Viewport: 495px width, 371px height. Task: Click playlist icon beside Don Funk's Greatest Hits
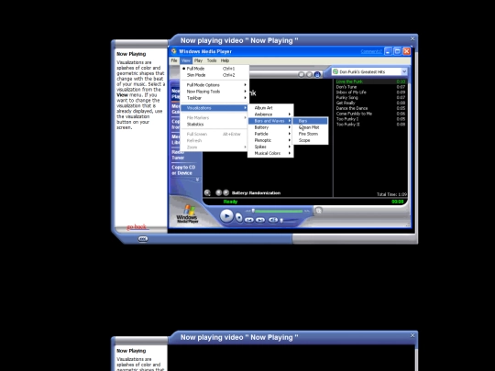tap(335, 72)
